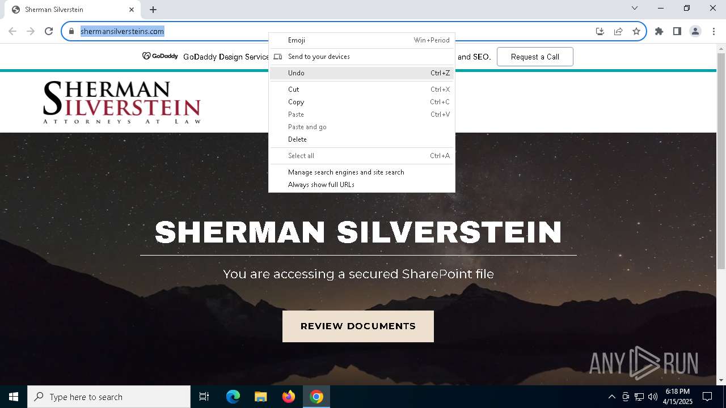Click the GoDaddy logo in banner
The width and height of the screenshot is (726, 408).
(x=160, y=56)
